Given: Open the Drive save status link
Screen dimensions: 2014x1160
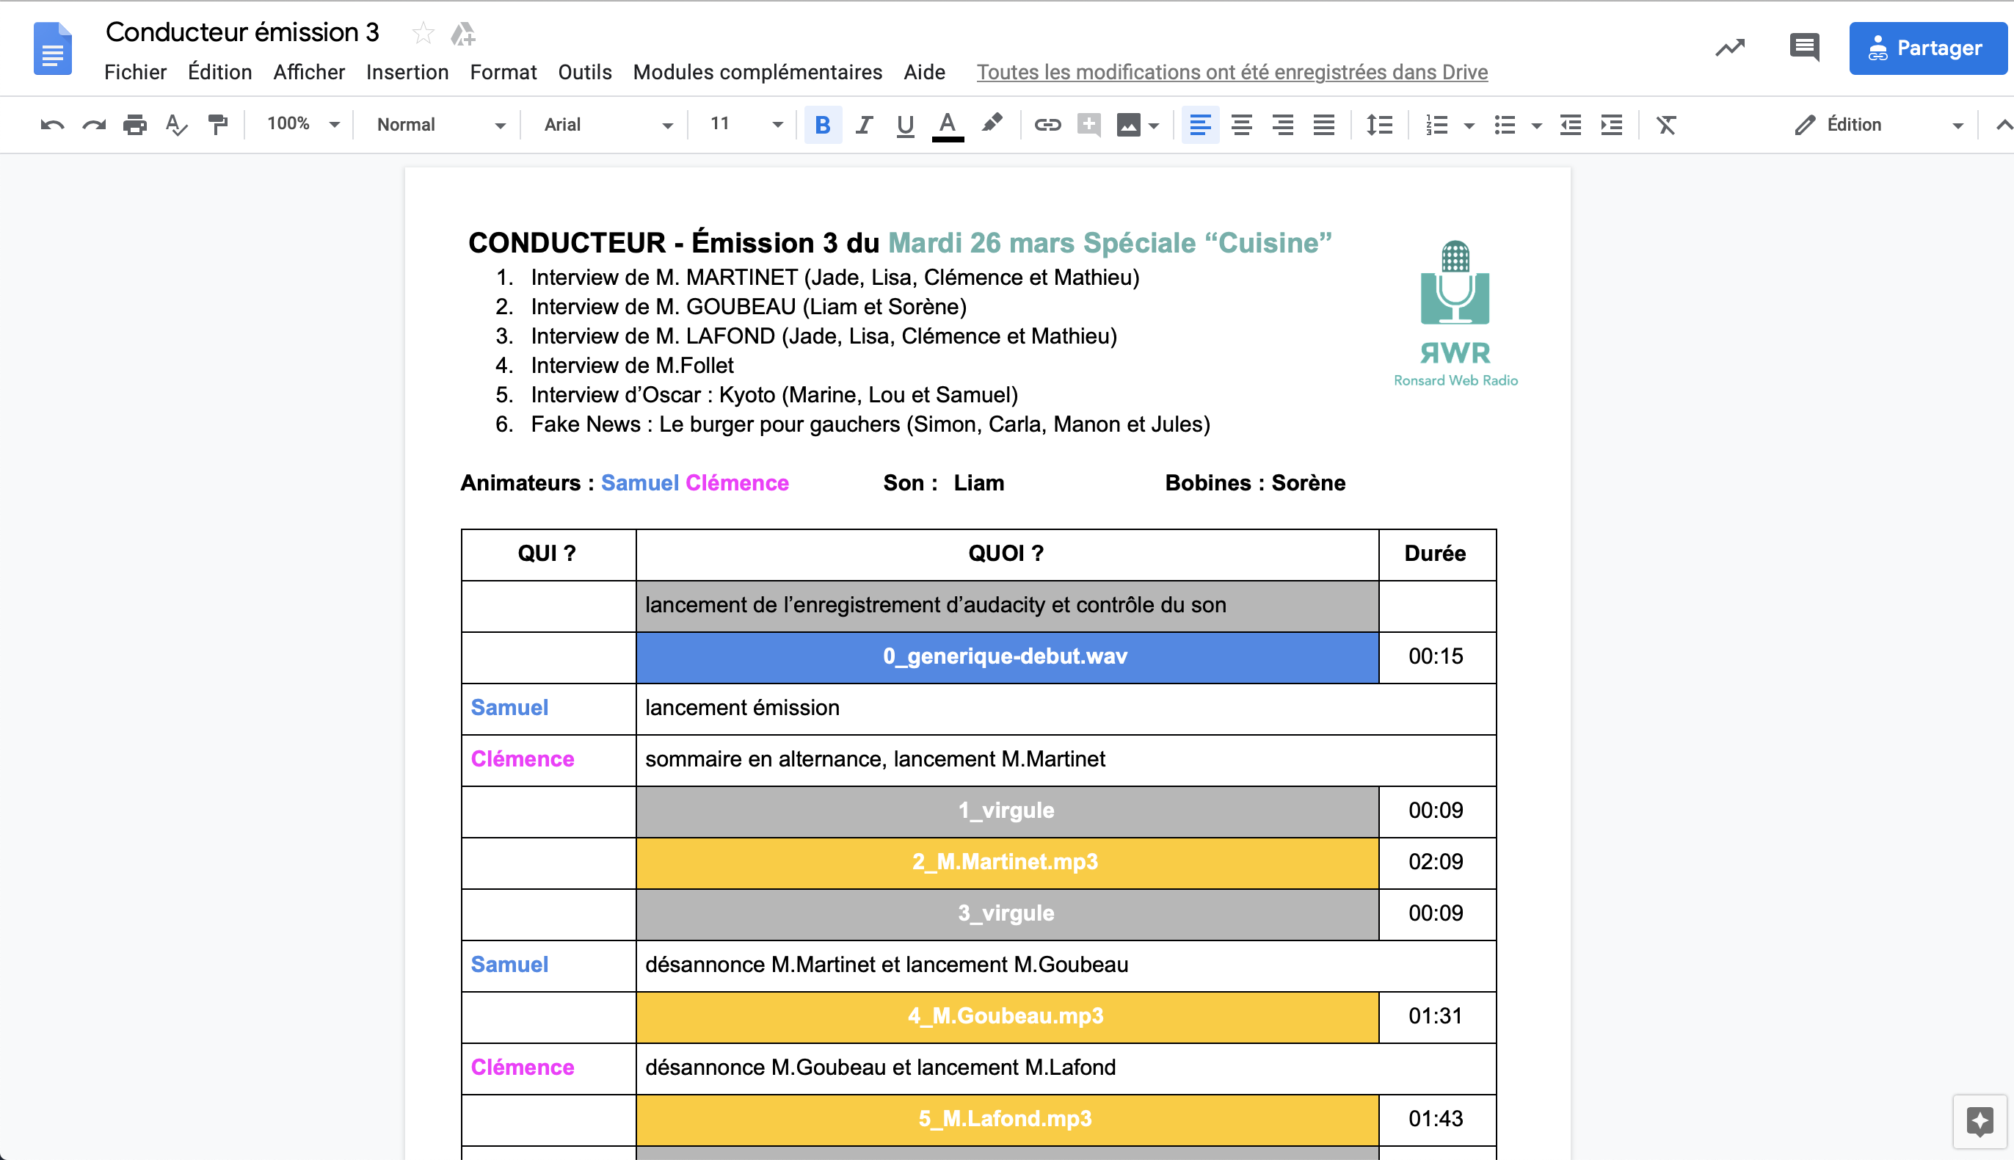Looking at the screenshot, I should tap(1232, 72).
